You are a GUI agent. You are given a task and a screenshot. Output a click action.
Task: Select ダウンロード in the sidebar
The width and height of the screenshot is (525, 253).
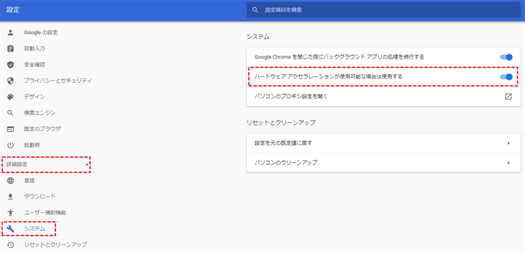[40, 196]
